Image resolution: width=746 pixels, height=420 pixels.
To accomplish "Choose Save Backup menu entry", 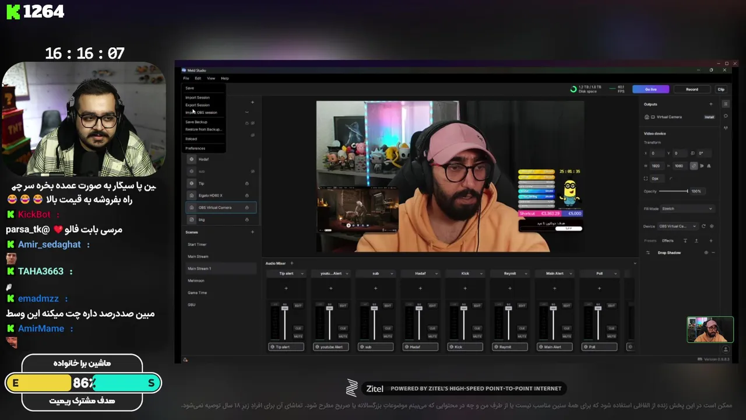I will pos(196,122).
